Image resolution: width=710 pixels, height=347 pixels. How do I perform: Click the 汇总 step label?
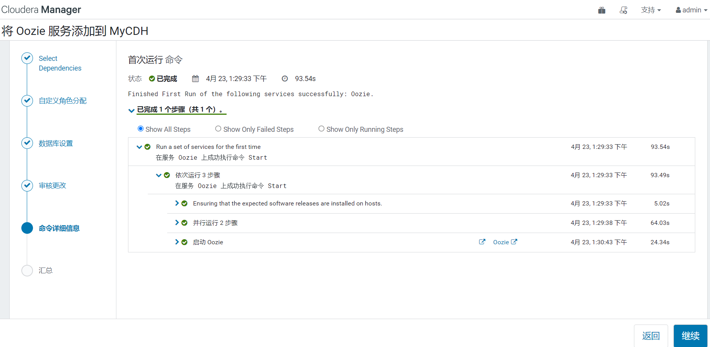pyautogui.click(x=46, y=270)
